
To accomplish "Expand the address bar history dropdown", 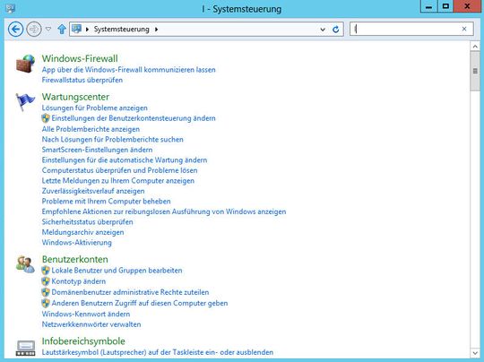I will (x=323, y=30).
